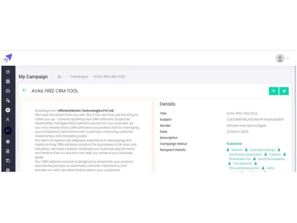Open the circled P icon in sidebar
The width and height of the screenshot is (297, 223).
tap(8, 110)
